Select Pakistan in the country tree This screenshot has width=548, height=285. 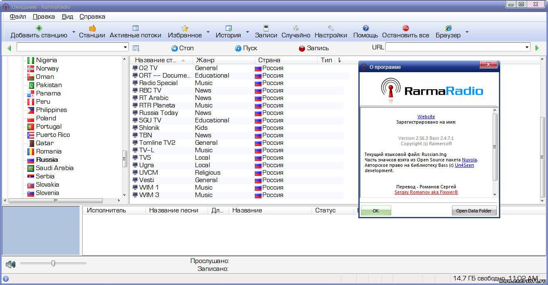point(49,85)
